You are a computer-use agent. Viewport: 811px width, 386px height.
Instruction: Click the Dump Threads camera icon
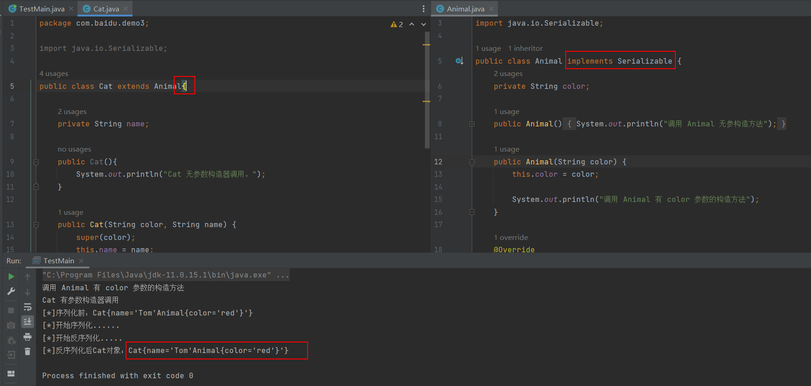[11, 325]
